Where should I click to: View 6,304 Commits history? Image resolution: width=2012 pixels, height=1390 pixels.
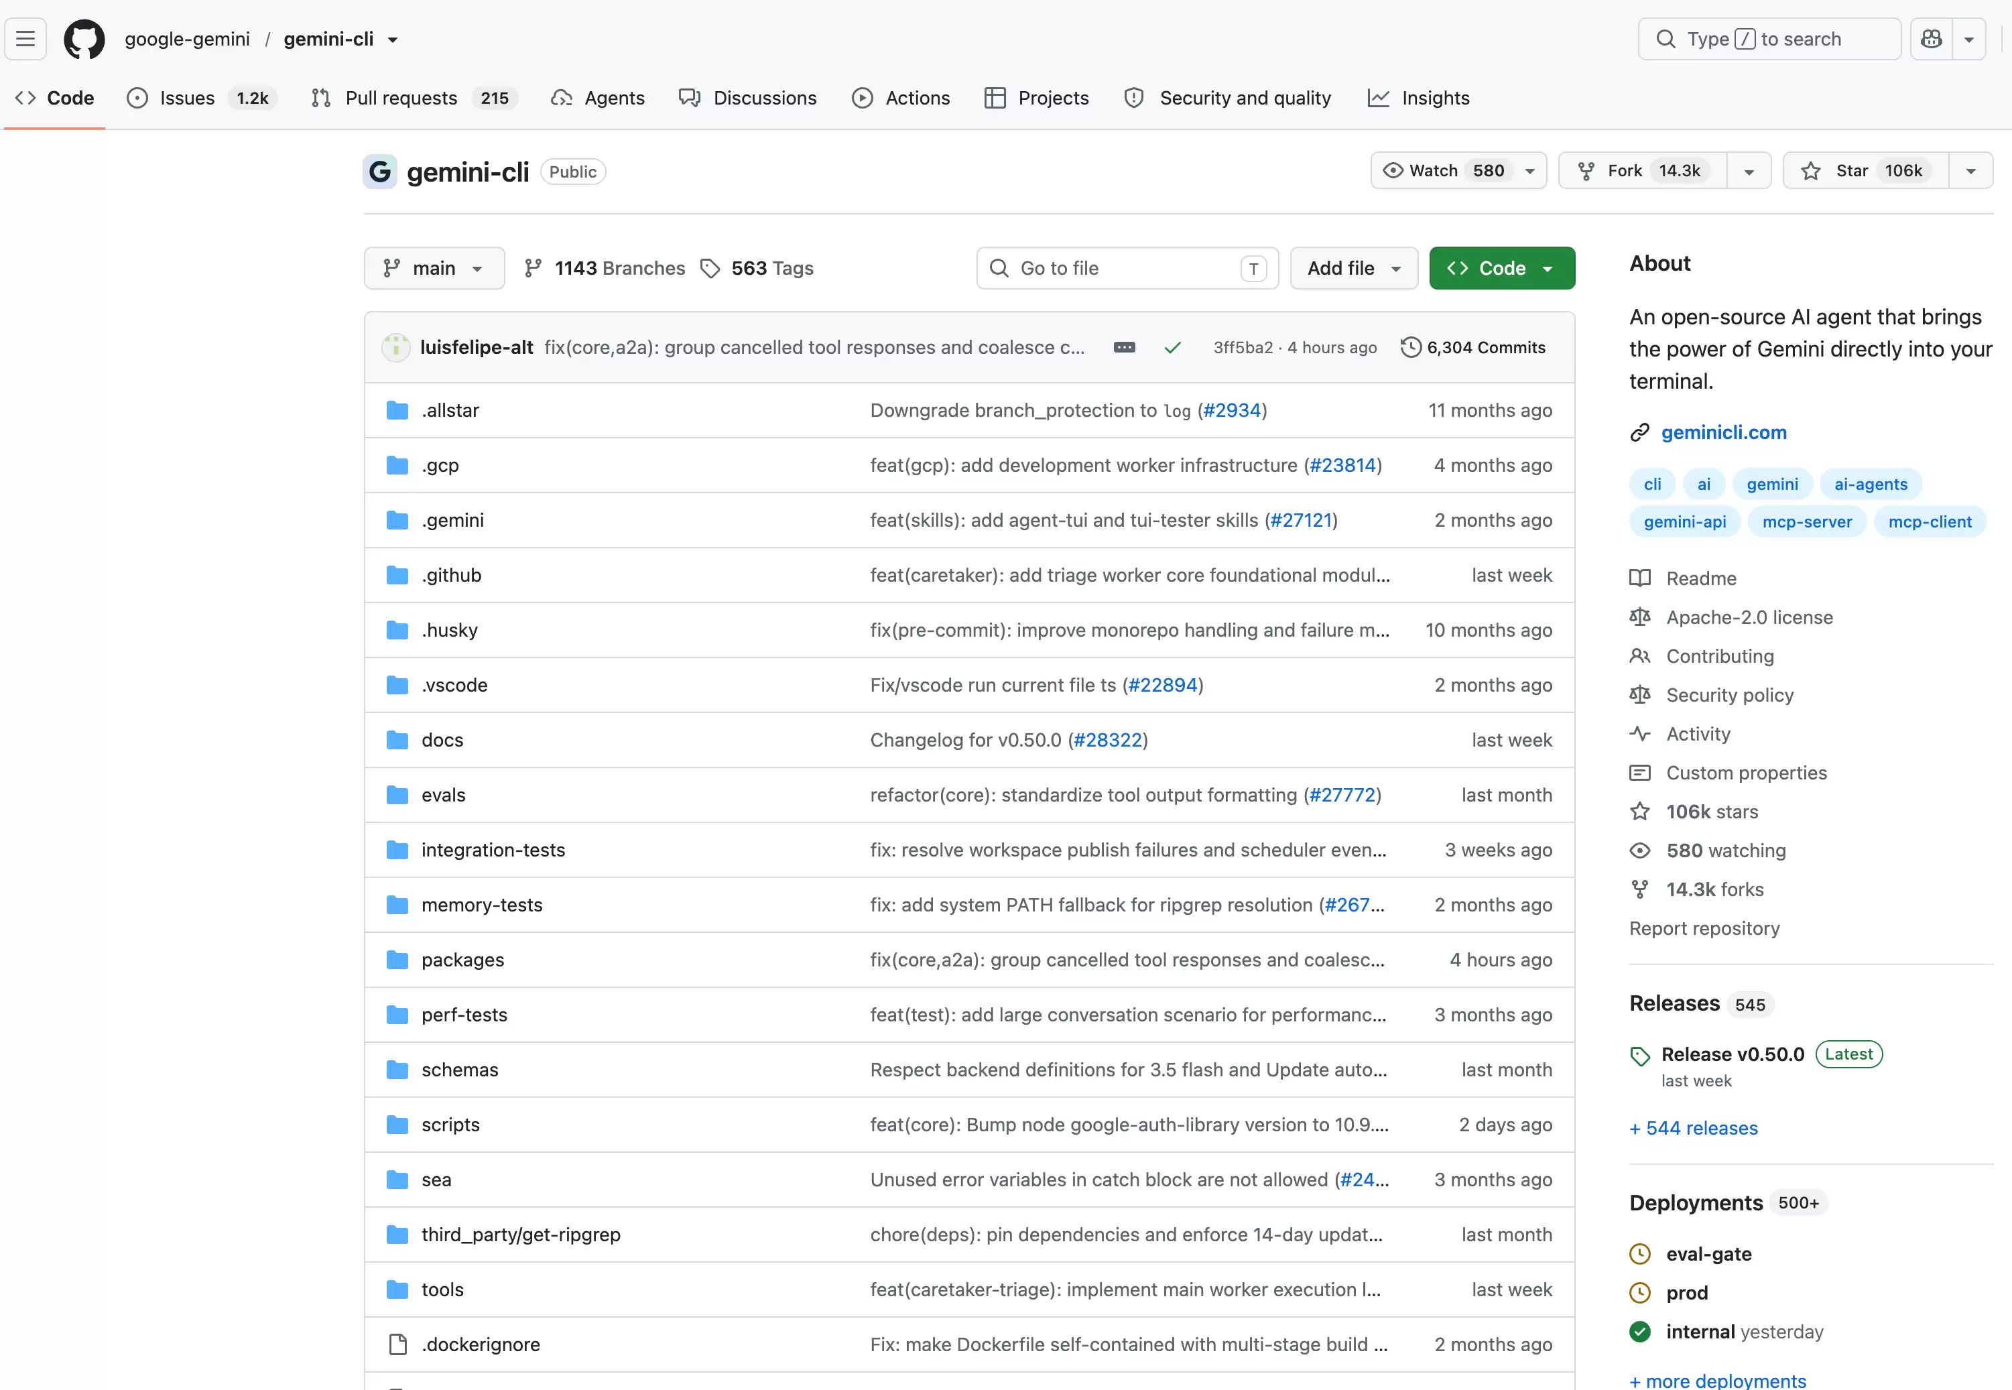coord(1473,347)
